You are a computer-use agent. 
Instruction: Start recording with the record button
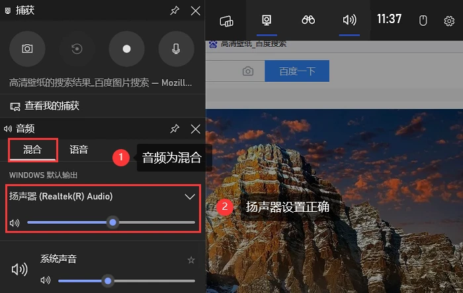coord(127,49)
